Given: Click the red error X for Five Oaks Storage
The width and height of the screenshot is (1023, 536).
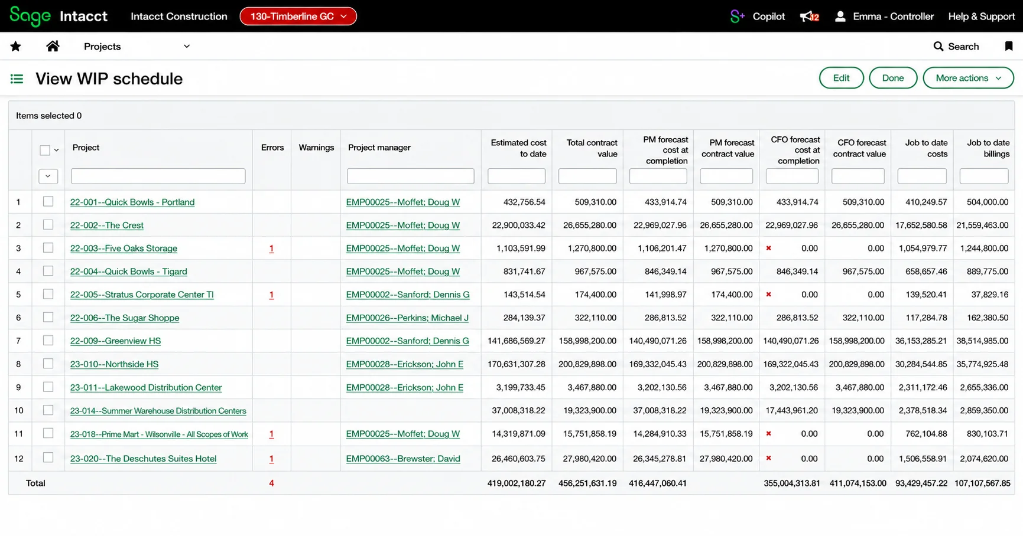Looking at the screenshot, I should click(768, 248).
